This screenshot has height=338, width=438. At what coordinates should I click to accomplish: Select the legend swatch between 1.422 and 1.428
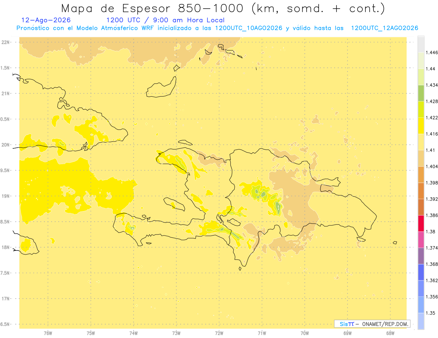[x=421, y=109]
